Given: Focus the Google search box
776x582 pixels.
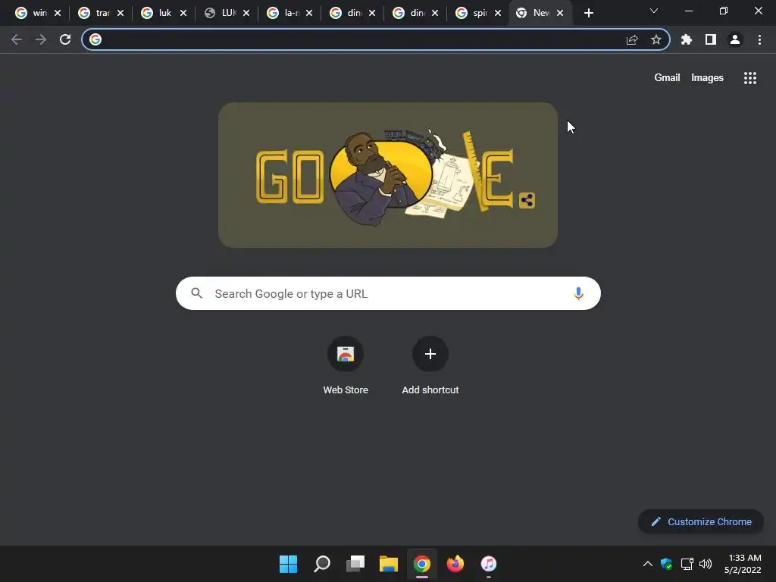Looking at the screenshot, I should coord(388,293).
